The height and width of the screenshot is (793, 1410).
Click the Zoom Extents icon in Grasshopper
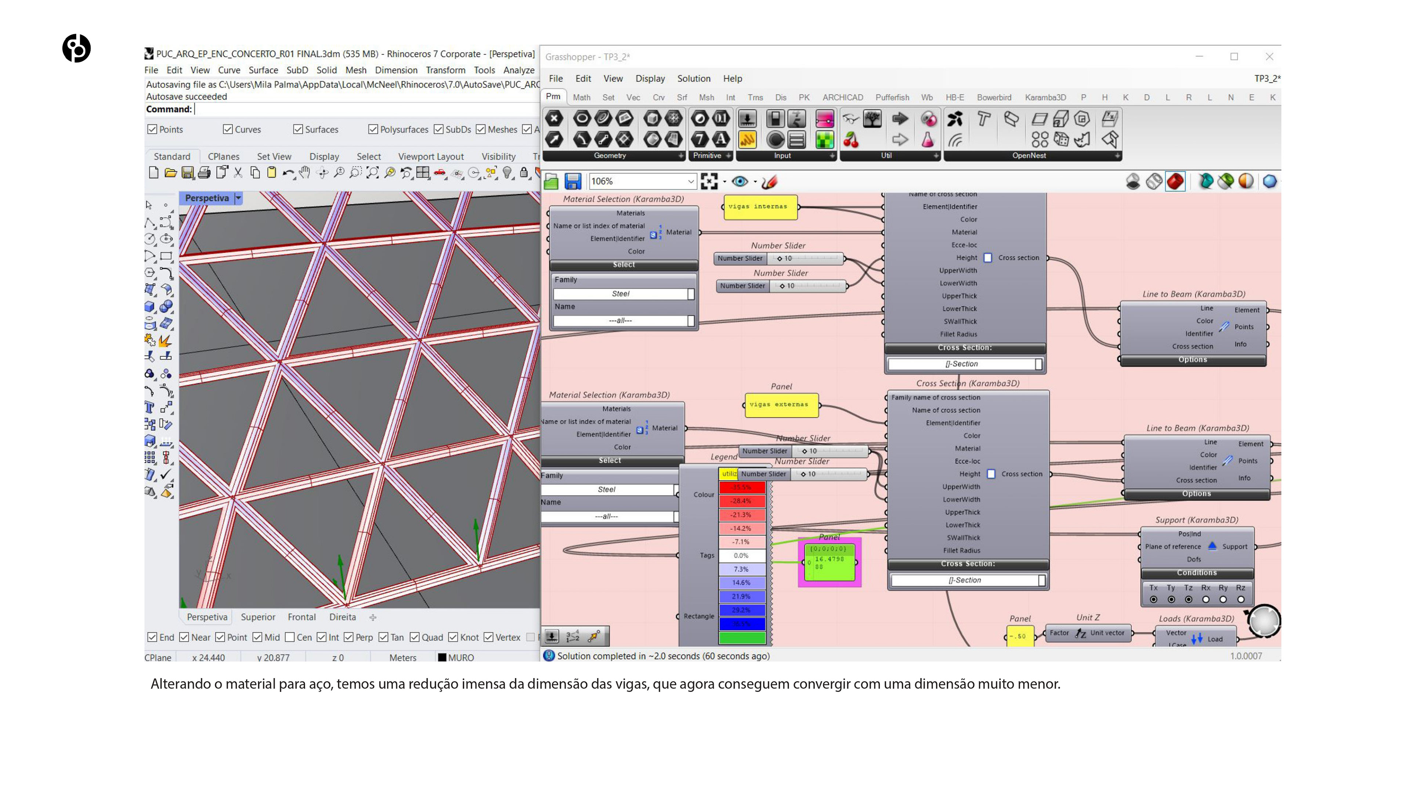[709, 181]
